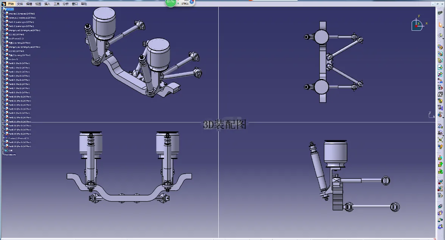Open the 编辑 (Edit) menu
The height and width of the screenshot is (240, 445).
point(29,4)
